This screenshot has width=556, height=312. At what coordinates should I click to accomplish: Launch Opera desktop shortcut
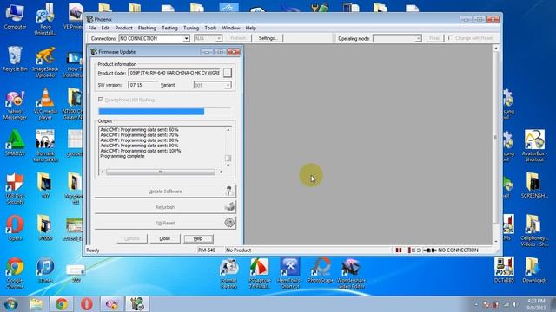pyautogui.click(x=15, y=228)
